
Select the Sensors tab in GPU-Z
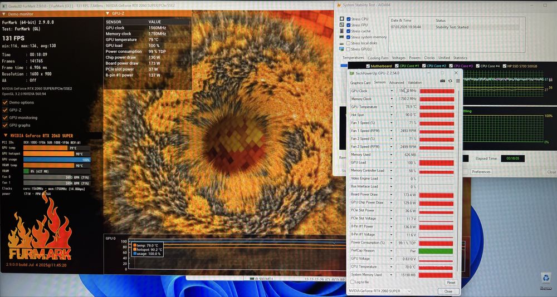coord(380,82)
